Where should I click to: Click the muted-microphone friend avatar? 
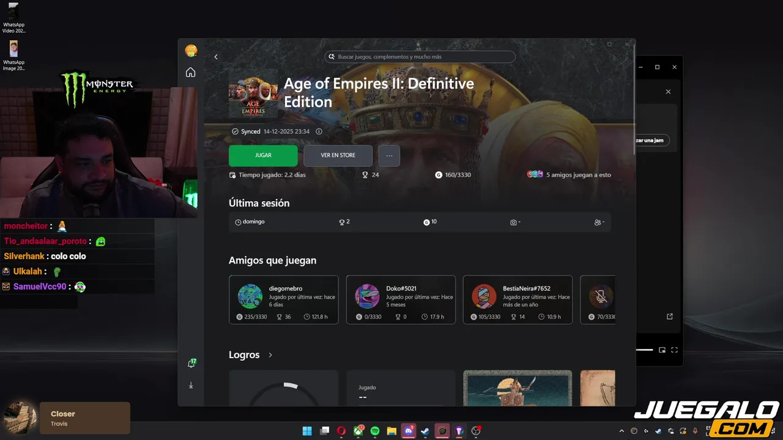click(601, 296)
